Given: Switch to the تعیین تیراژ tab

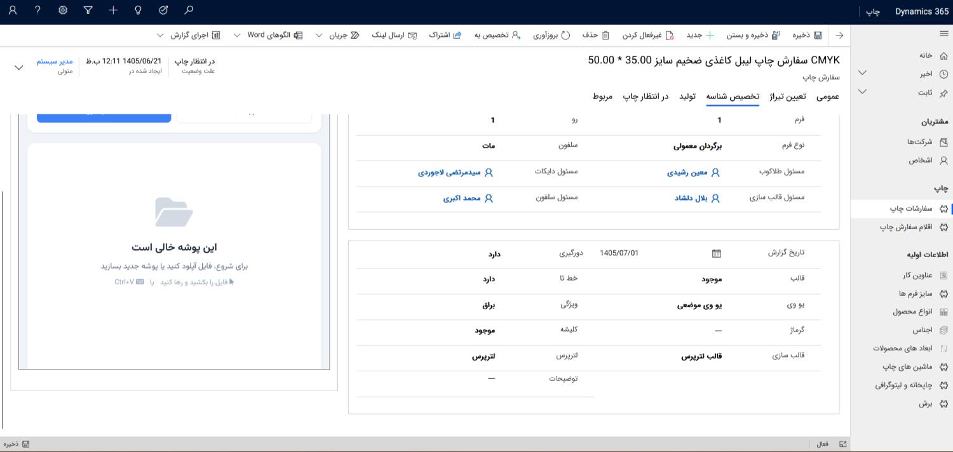Looking at the screenshot, I should click(788, 96).
